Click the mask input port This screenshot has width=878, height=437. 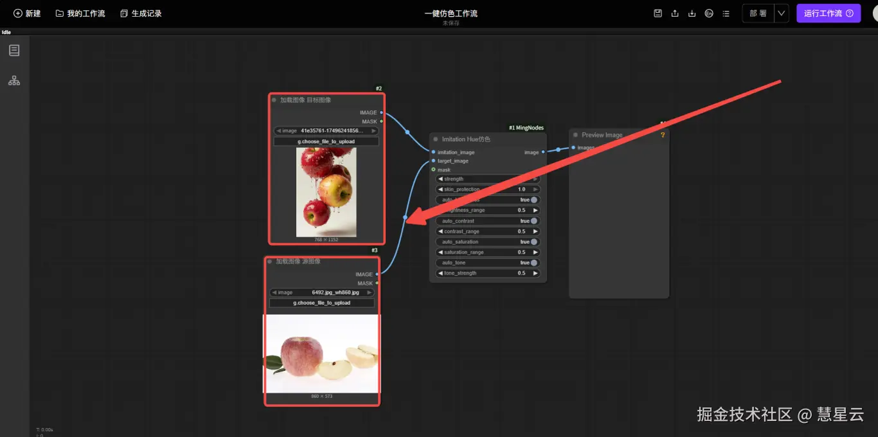[433, 170]
